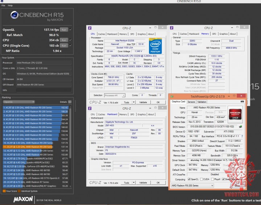Click Validate in CPU-Z Mainboard window
Image resolution: width=261 pixels, height=205 pixels.
(143, 183)
